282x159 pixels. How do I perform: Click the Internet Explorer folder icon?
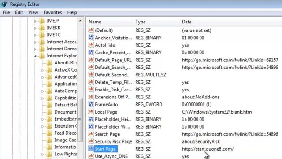click(x=42, y=56)
